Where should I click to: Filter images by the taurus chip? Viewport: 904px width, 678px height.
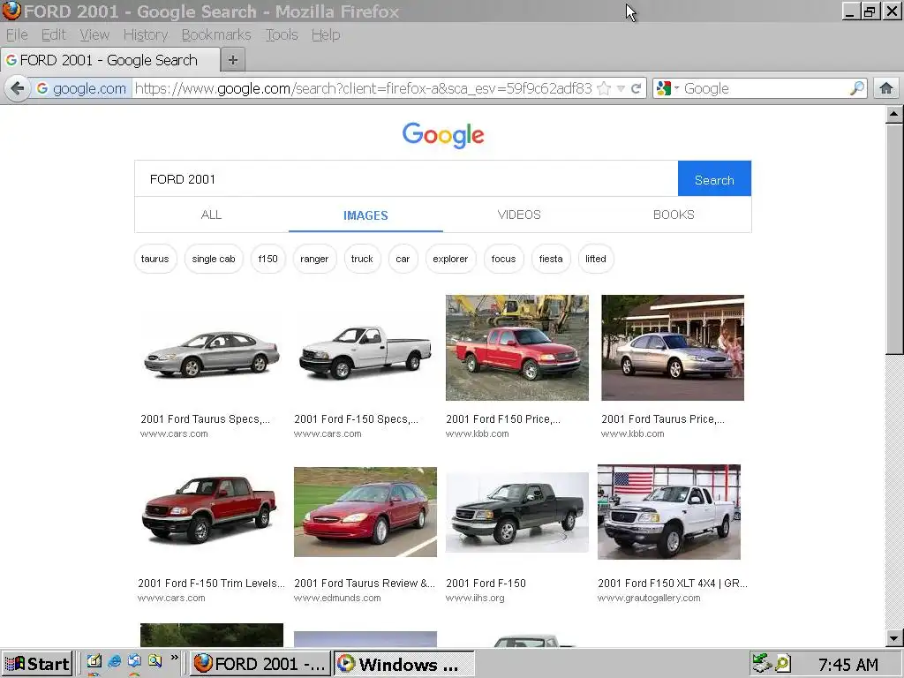click(155, 259)
